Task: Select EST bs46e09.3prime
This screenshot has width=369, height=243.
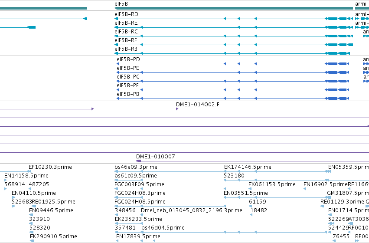Action: click(x=136, y=167)
